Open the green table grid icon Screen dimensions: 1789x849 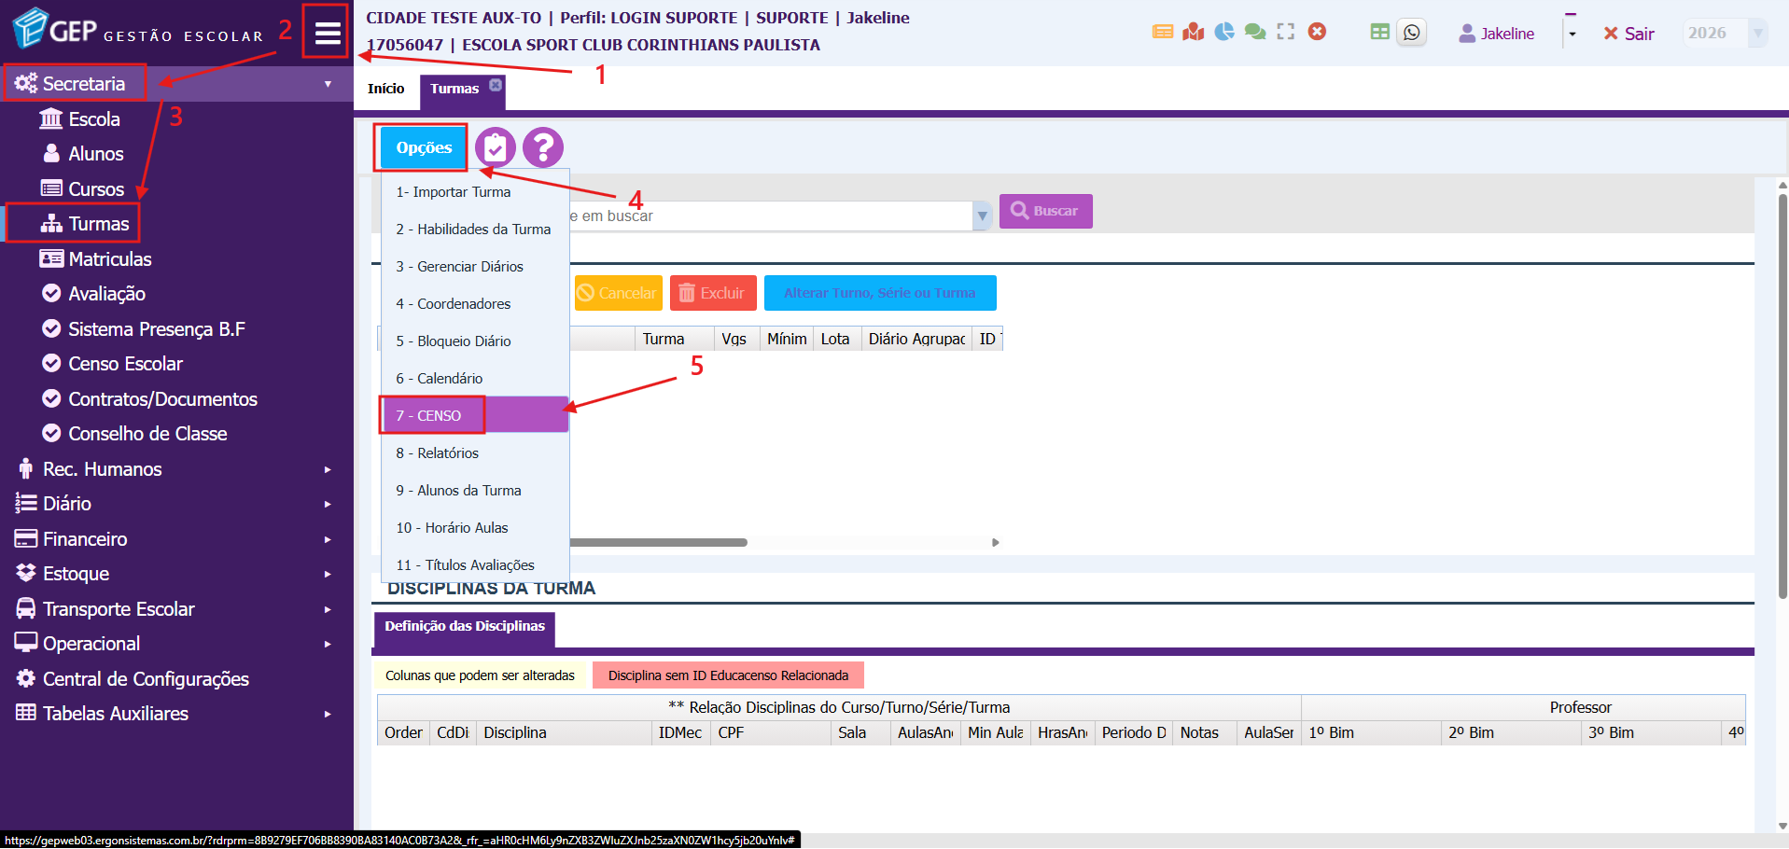(1379, 32)
